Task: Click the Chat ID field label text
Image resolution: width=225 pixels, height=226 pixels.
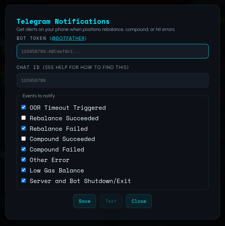Action: click(x=73, y=67)
